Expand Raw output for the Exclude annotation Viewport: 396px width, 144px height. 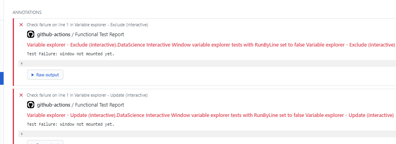coord(45,75)
